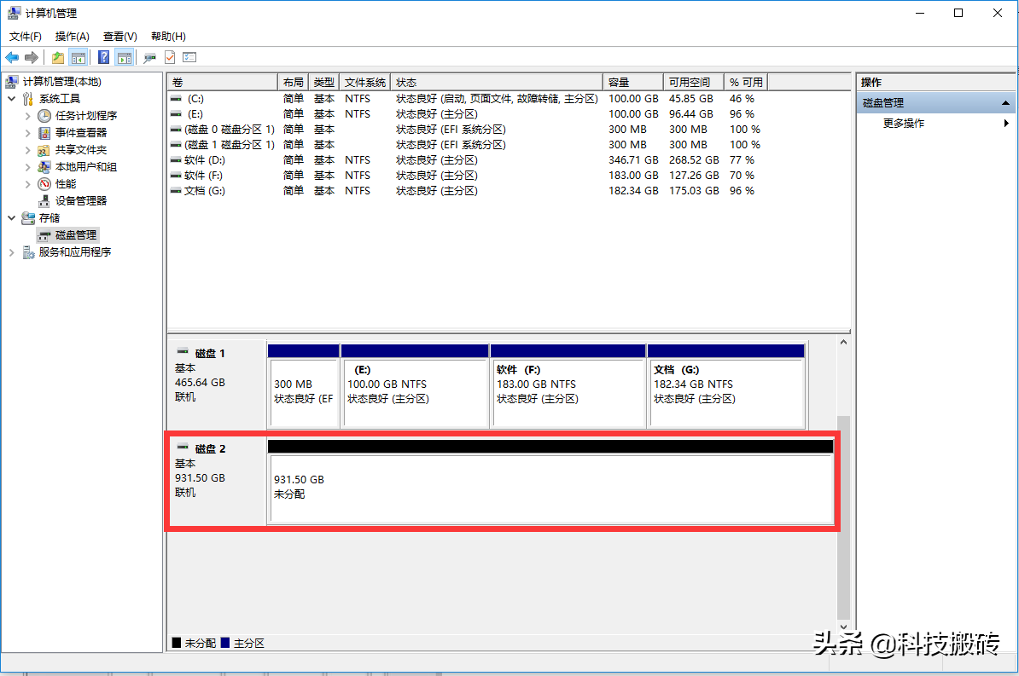Screen dimensions: 1019x676
Task: Select the 931.50 GB 未分配 space block
Action: (x=550, y=481)
